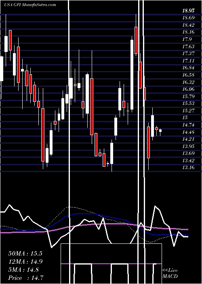Select the 14.48 price axis label
The image size is (202, 284).
pos(188,132)
